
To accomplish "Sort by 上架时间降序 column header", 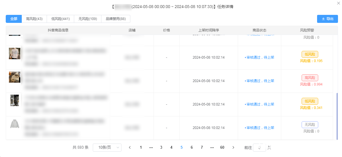I will click(209, 30).
